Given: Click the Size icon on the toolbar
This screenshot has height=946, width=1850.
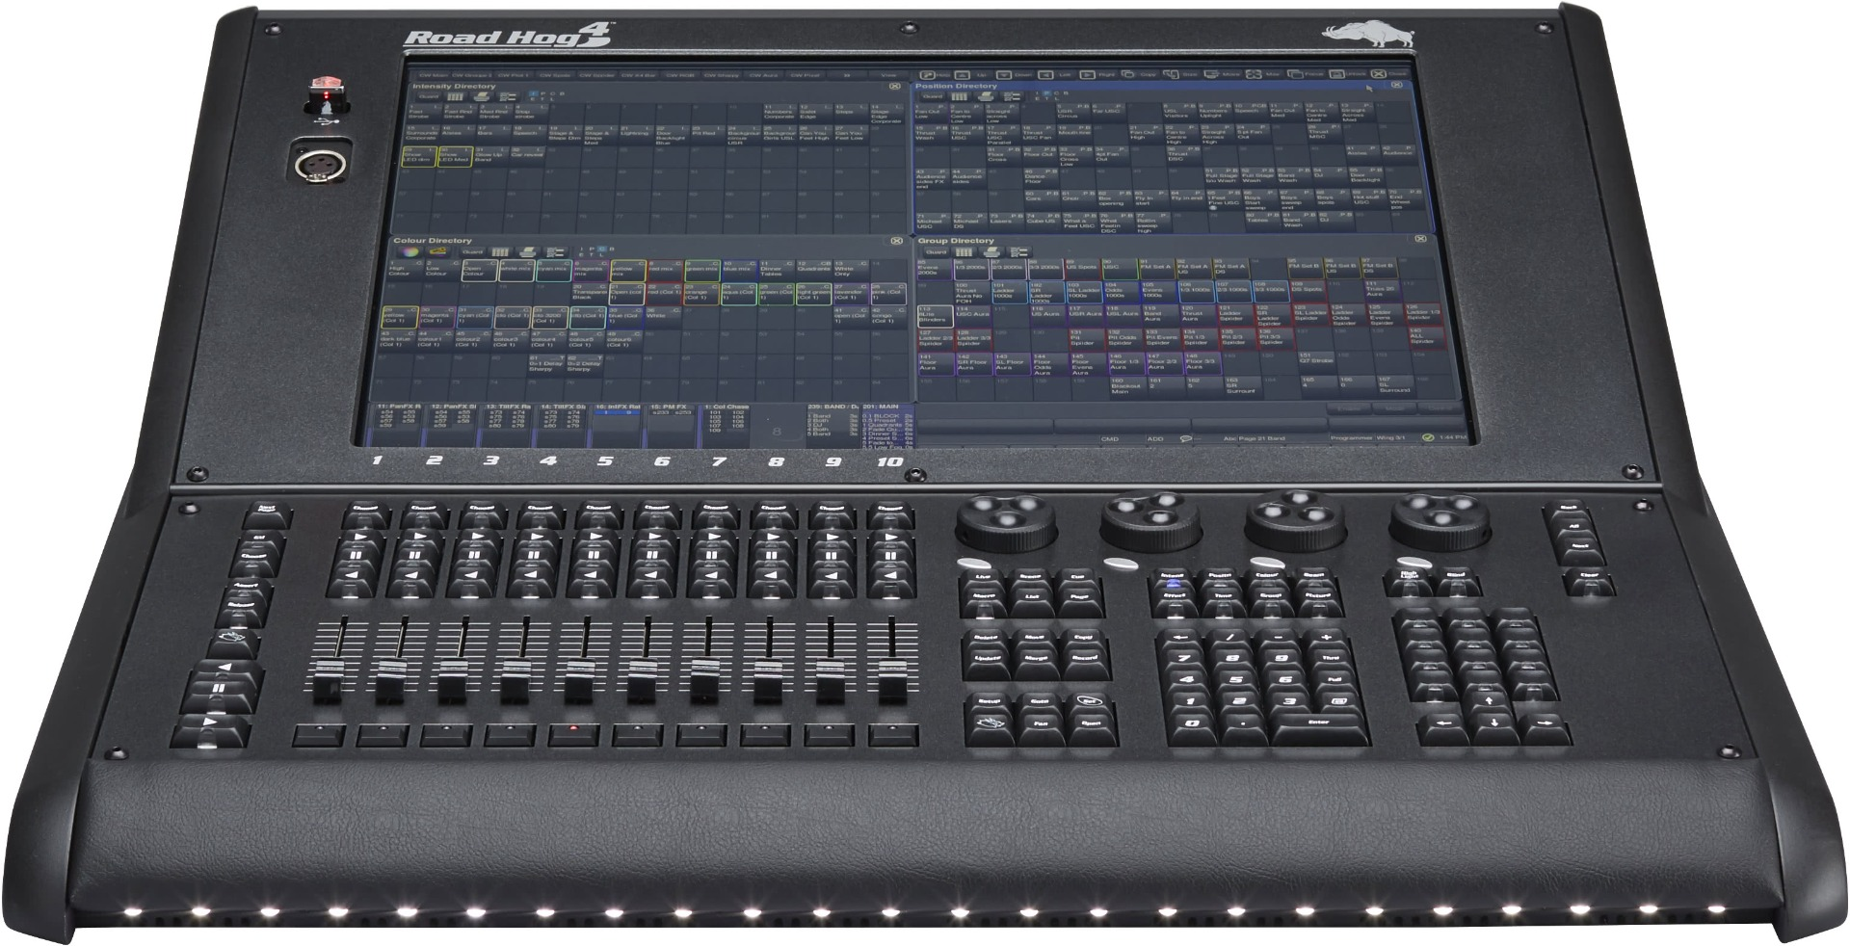Looking at the screenshot, I should click(x=1172, y=74).
